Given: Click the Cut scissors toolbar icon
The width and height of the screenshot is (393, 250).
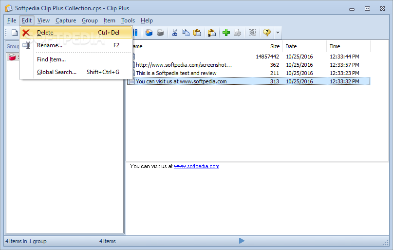Looking at the screenshot, I should click(x=175, y=33).
